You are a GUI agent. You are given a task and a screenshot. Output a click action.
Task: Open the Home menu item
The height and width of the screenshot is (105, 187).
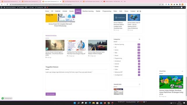click(47, 11)
